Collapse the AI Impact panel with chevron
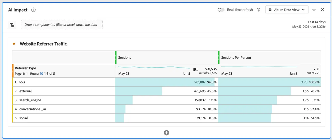 point(314,10)
